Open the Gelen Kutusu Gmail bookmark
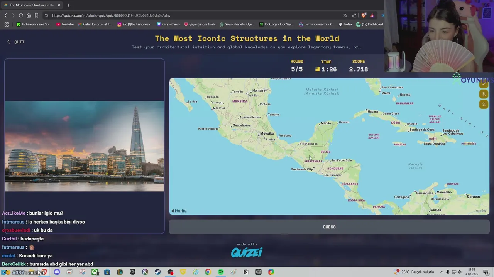 pyautogui.click(x=95, y=24)
